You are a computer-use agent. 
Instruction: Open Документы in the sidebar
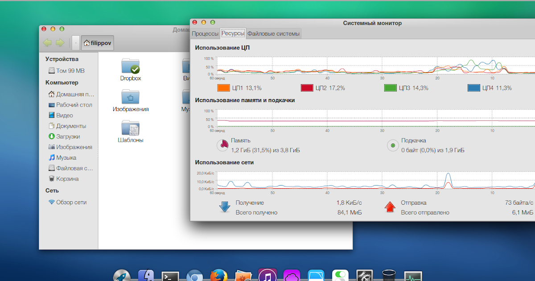67,126
